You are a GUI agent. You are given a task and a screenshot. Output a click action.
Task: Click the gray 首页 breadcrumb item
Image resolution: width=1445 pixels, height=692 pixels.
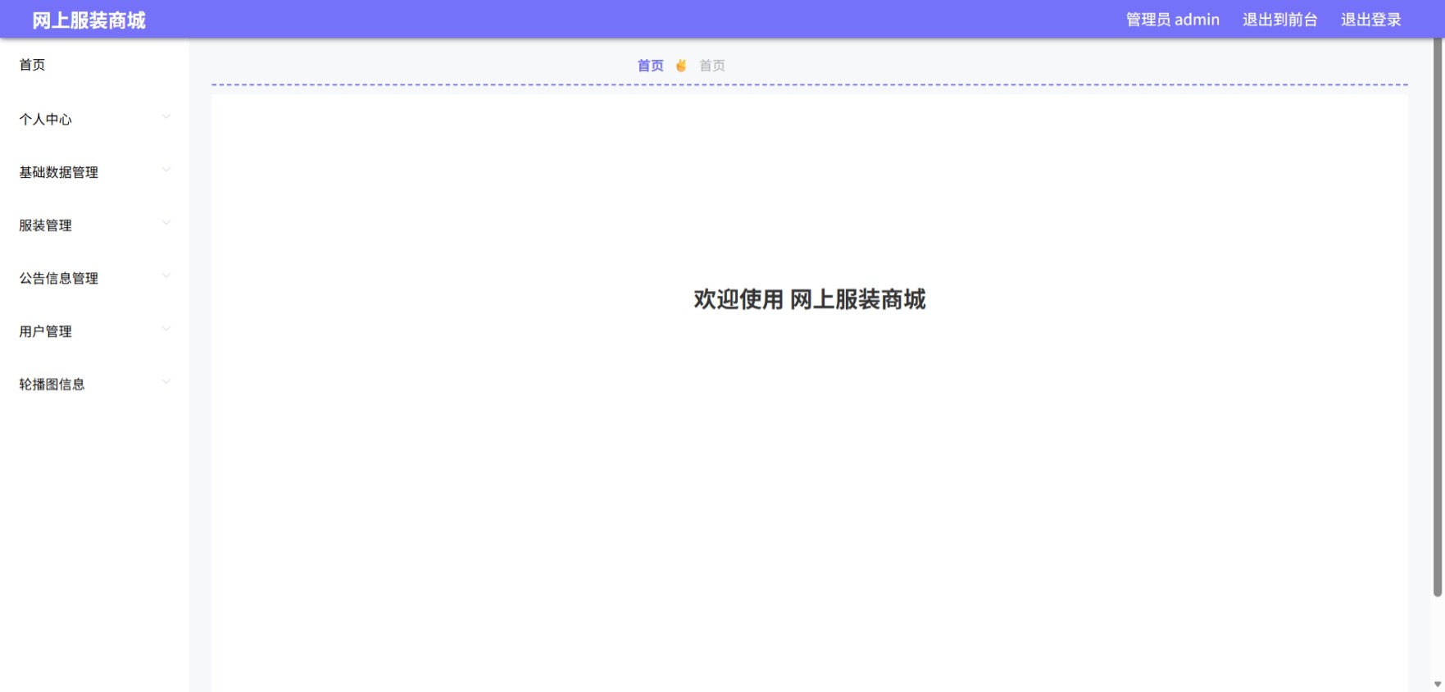tap(712, 66)
